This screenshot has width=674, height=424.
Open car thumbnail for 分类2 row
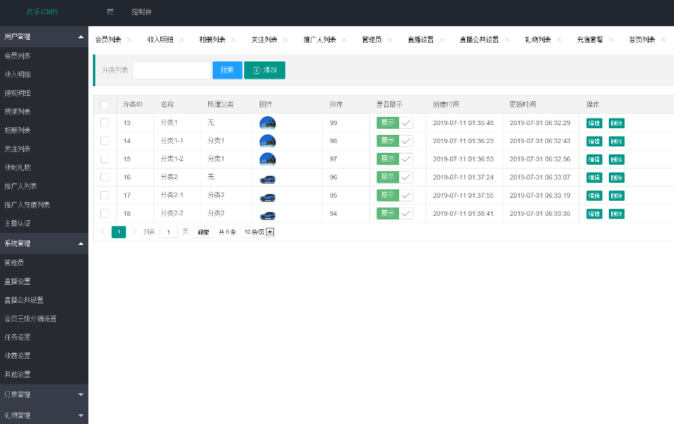coord(267,179)
